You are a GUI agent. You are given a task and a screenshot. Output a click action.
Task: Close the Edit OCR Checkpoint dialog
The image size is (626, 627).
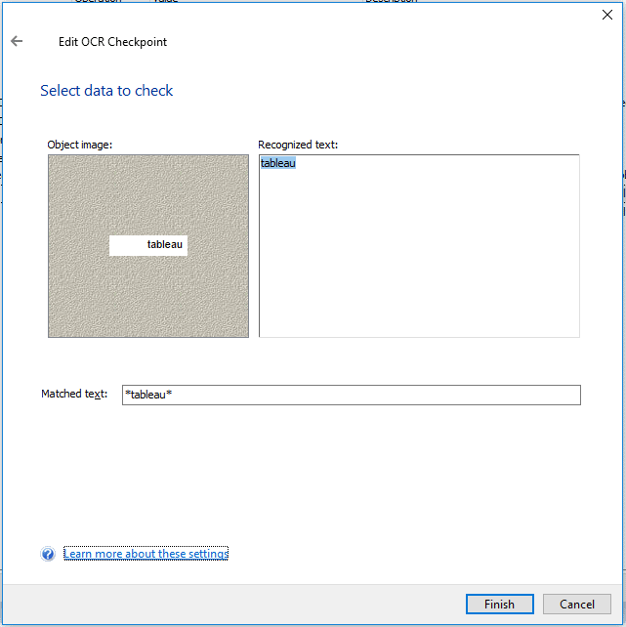coord(607,15)
